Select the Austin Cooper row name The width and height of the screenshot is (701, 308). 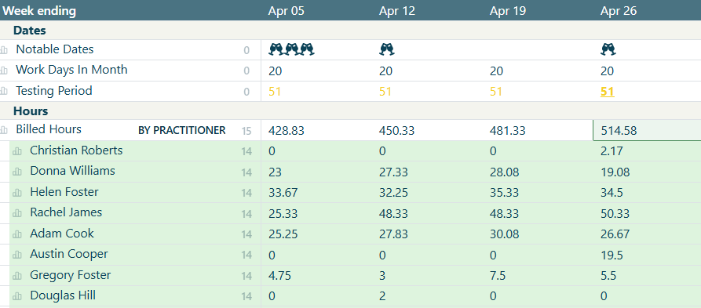coord(69,254)
